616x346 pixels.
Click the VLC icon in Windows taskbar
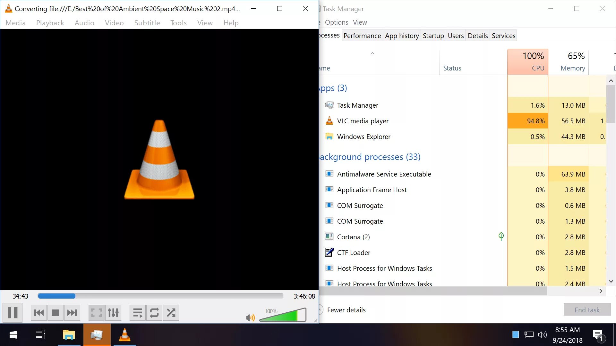(x=124, y=335)
